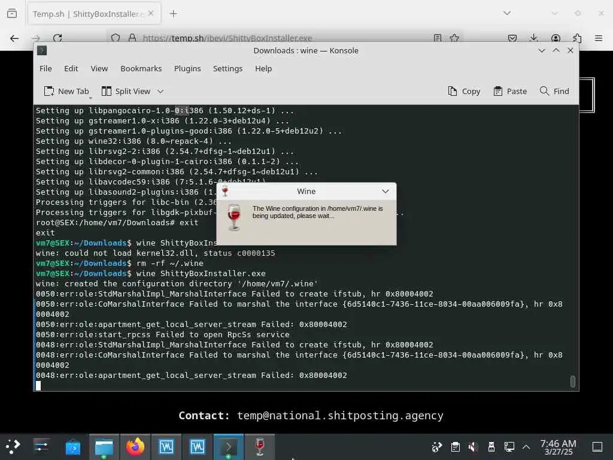Click the clock showing 7:46 AM

(559, 447)
